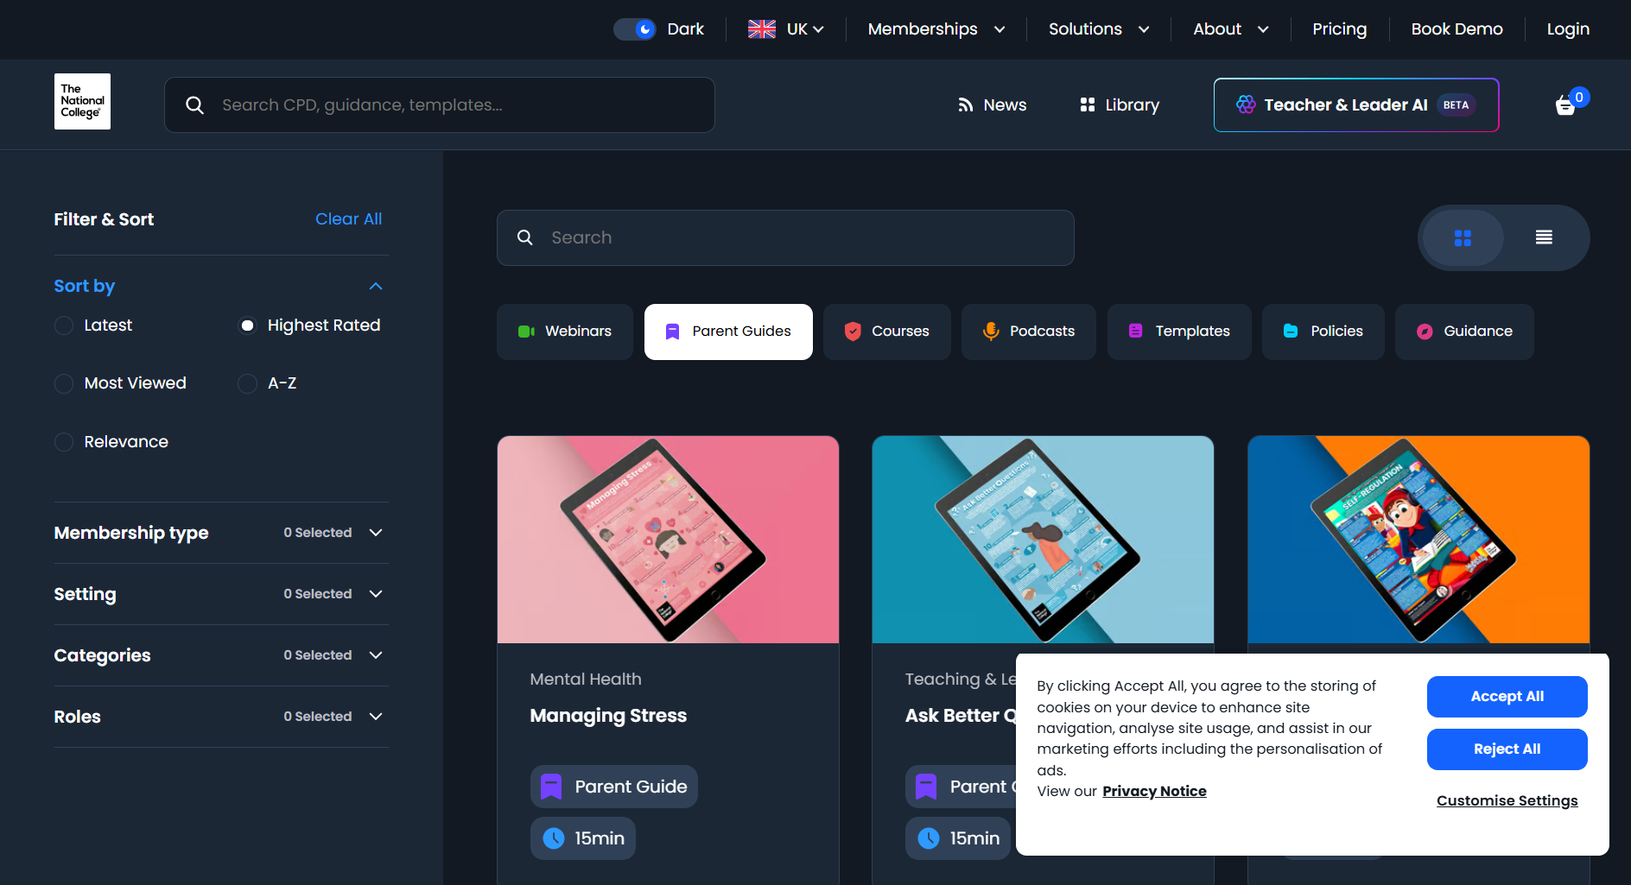Open Teacher & Leader AI beta

(1355, 105)
